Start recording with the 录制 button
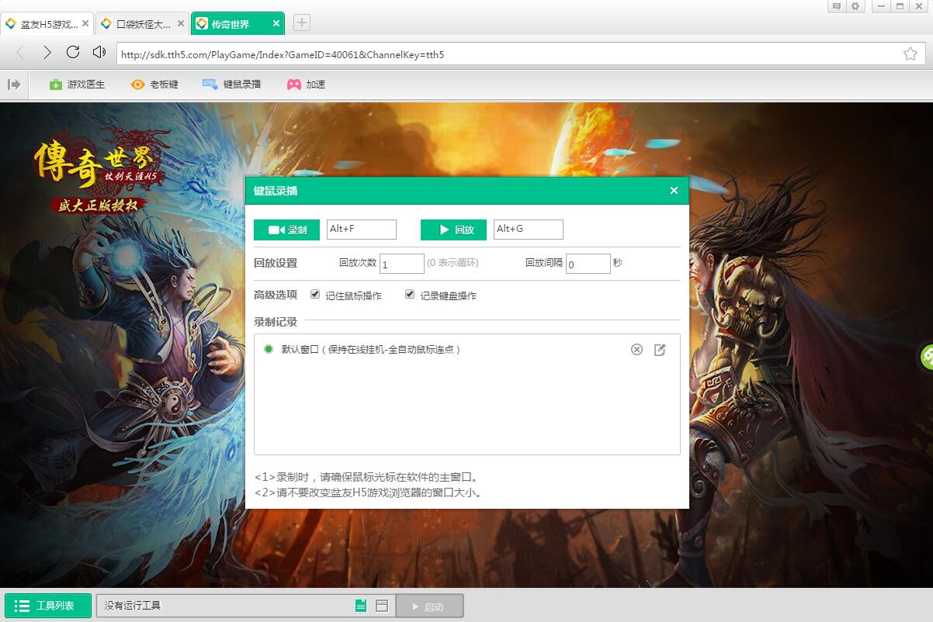 pos(286,230)
